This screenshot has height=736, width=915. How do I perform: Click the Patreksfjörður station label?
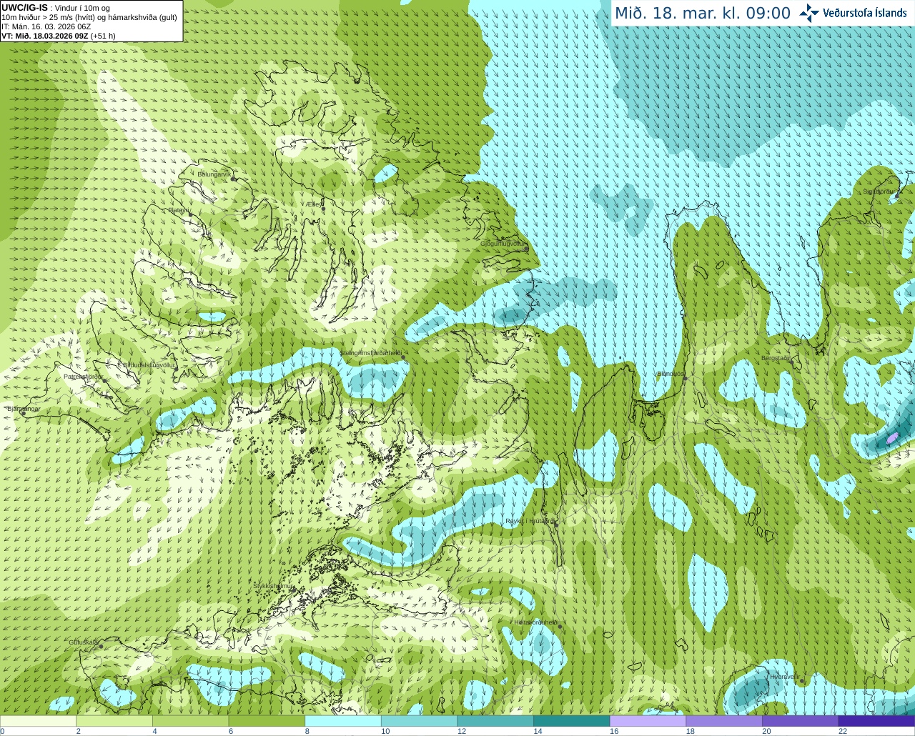(x=84, y=376)
